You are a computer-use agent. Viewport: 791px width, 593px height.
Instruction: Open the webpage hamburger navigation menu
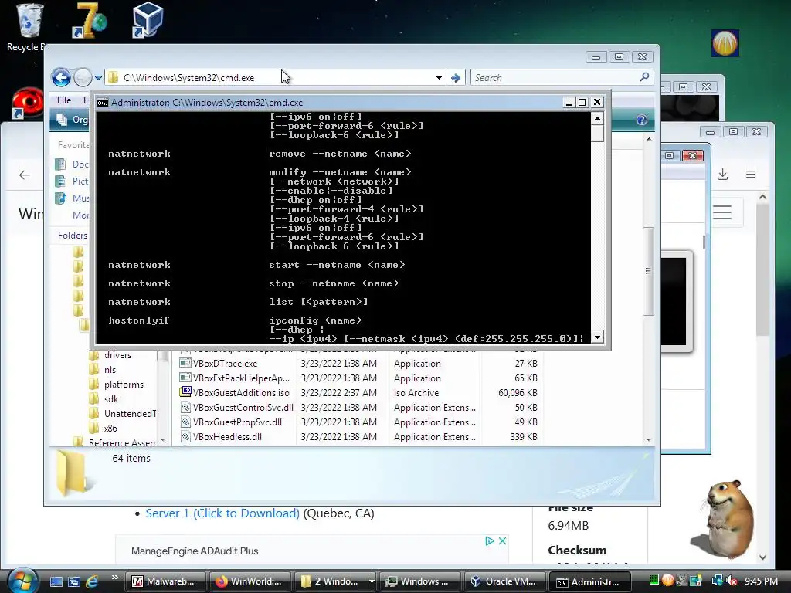tap(722, 212)
